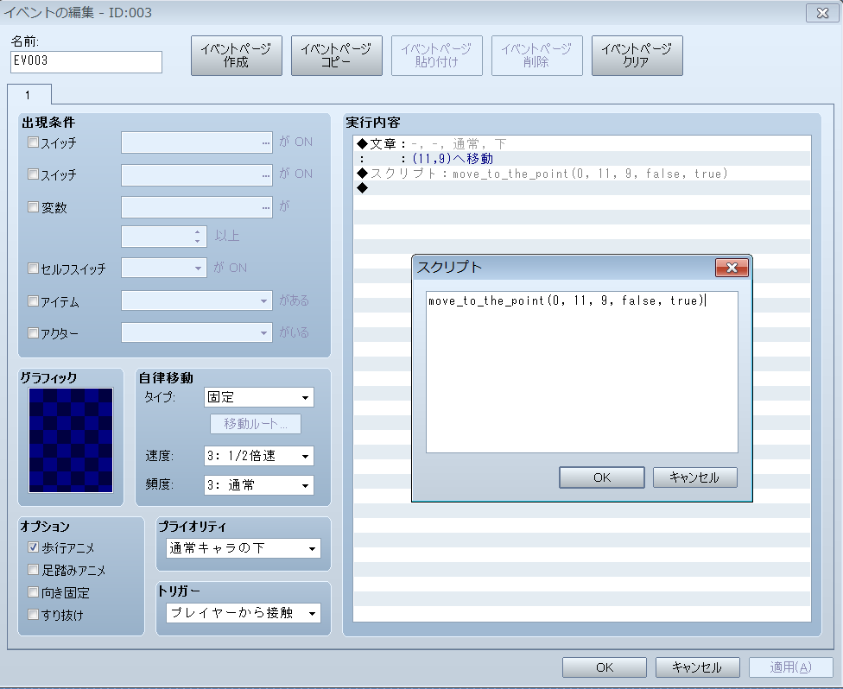
Task: Click the イベントページ削除 button
Action: pyautogui.click(x=536, y=56)
